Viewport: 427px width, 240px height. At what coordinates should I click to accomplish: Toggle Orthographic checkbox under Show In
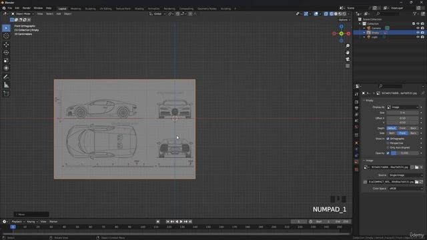[x=388, y=139]
